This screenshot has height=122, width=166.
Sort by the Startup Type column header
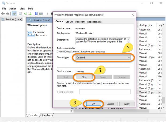pos(146,25)
